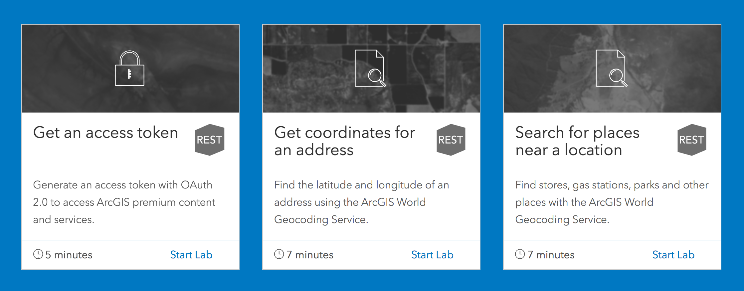Image resolution: width=744 pixels, height=291 pixels.
Task: Click the padlock icon on access token card
Action: (x=129, y=69)
